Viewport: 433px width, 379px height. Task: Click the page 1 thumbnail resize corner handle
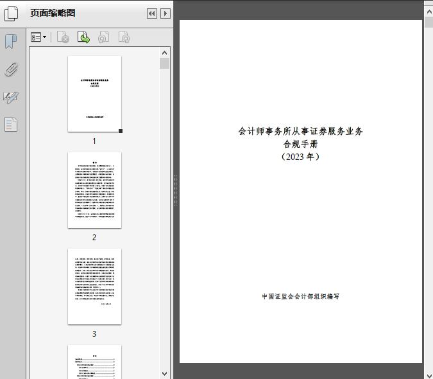click(x=121, y=131)
